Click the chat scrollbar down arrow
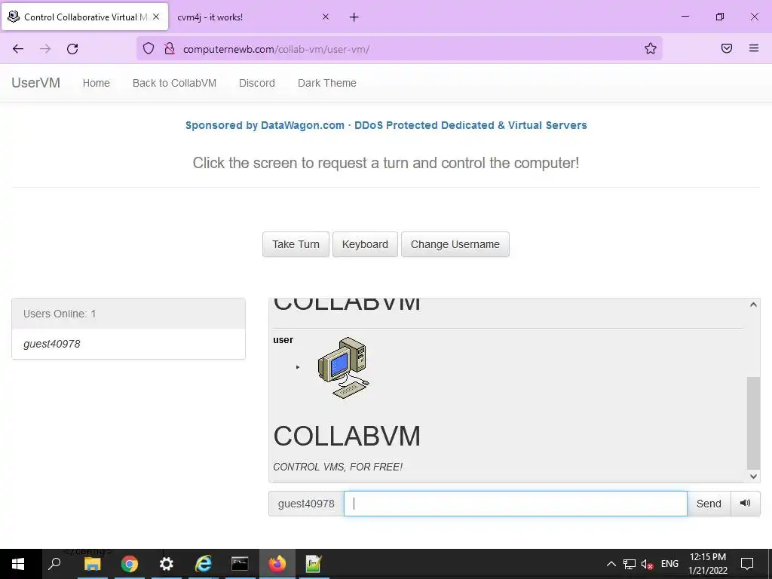Screen dimensions: 772x579 753,476
